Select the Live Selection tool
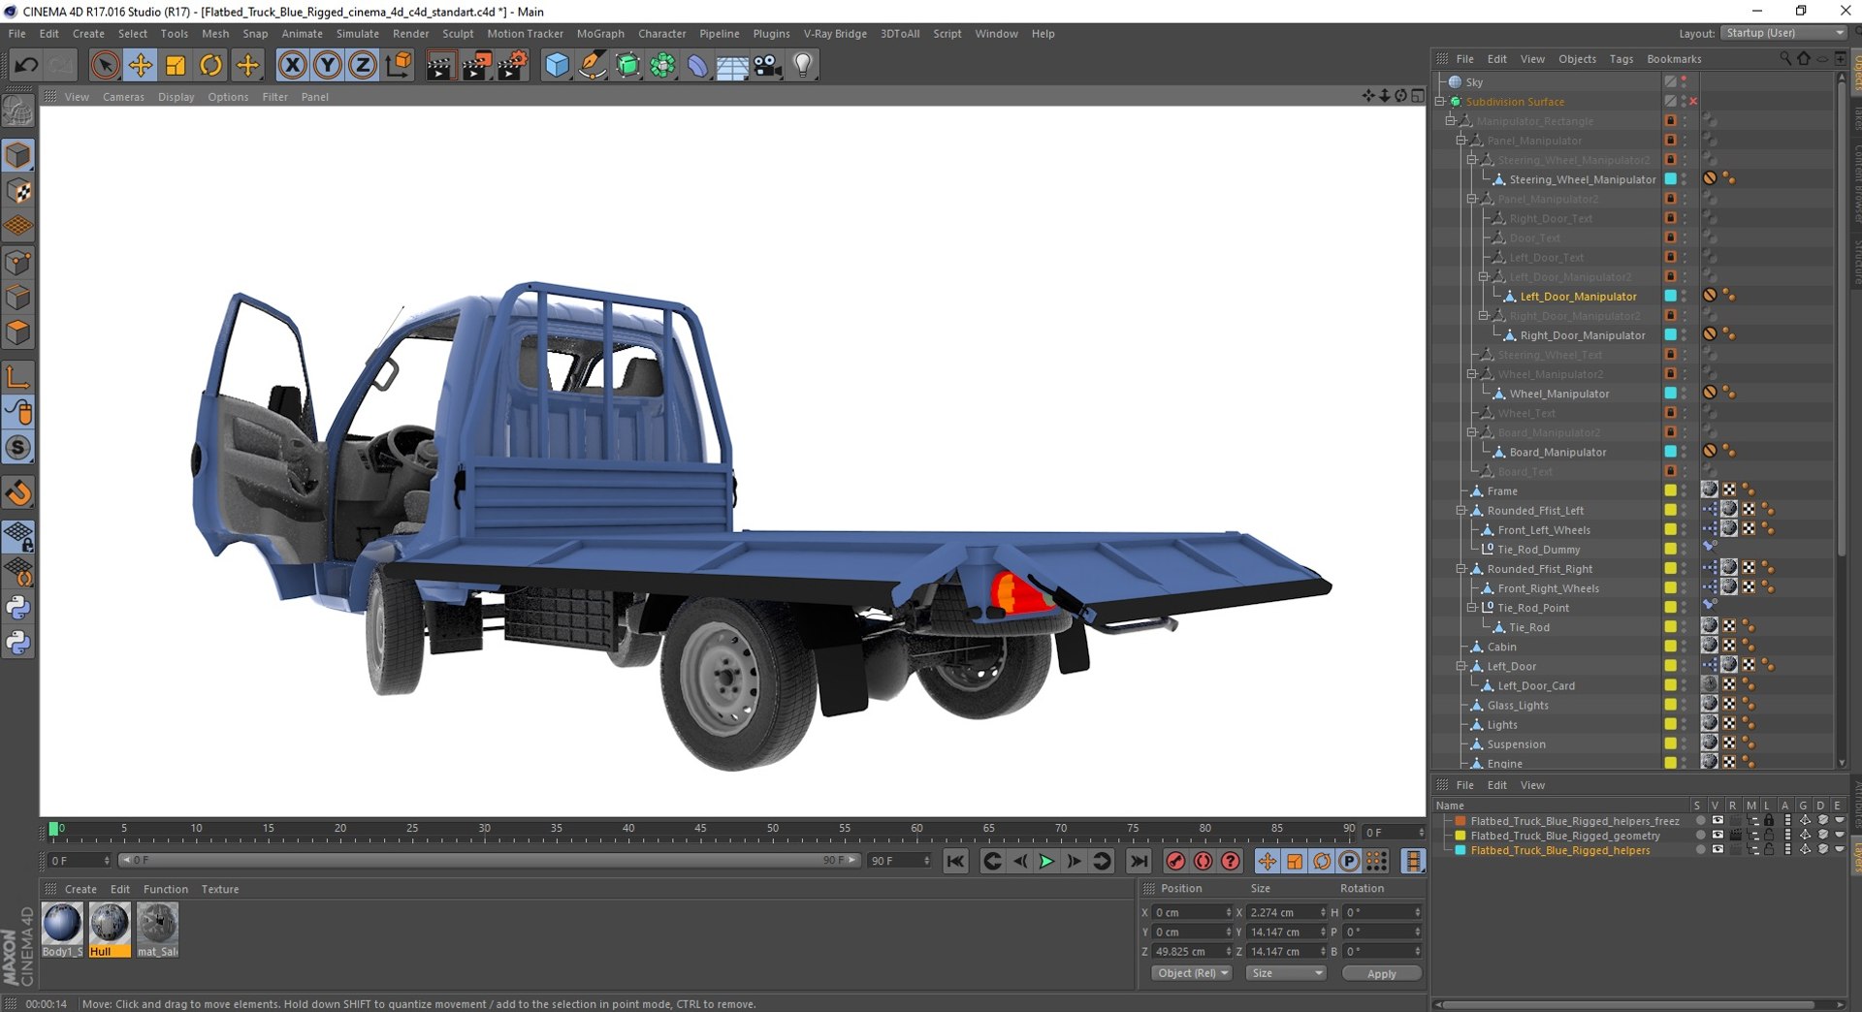 105,65
